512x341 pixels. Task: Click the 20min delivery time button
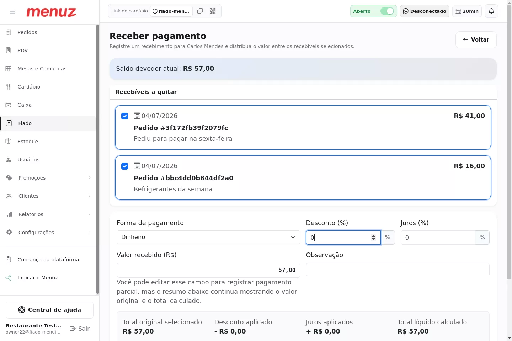(x=467, y=11)
